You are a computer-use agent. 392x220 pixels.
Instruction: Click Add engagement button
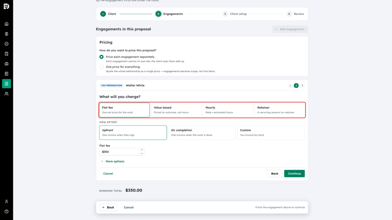click(x=290, y=29)
